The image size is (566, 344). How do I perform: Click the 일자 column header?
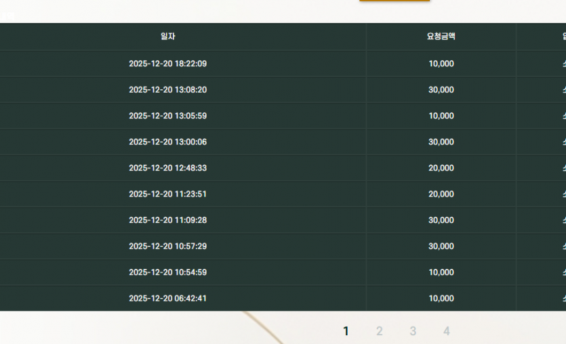[168, 37]
